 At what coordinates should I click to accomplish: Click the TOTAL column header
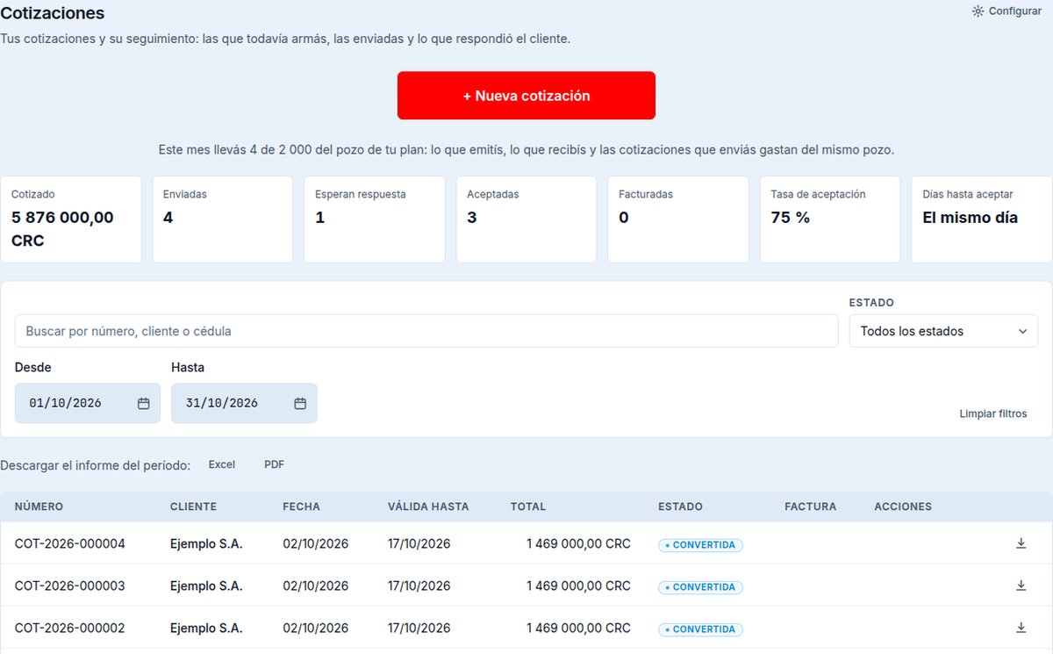(x=528, y=507)
